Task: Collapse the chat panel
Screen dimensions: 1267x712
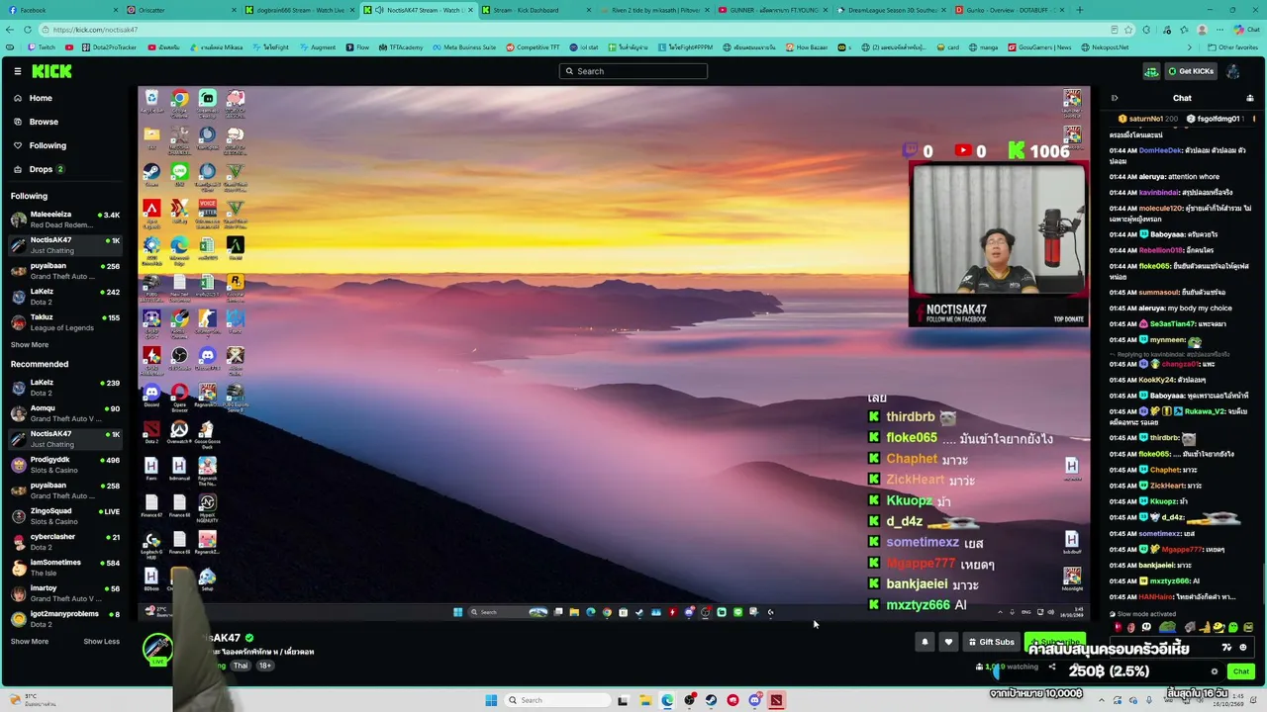Action: pos(1115,98)
